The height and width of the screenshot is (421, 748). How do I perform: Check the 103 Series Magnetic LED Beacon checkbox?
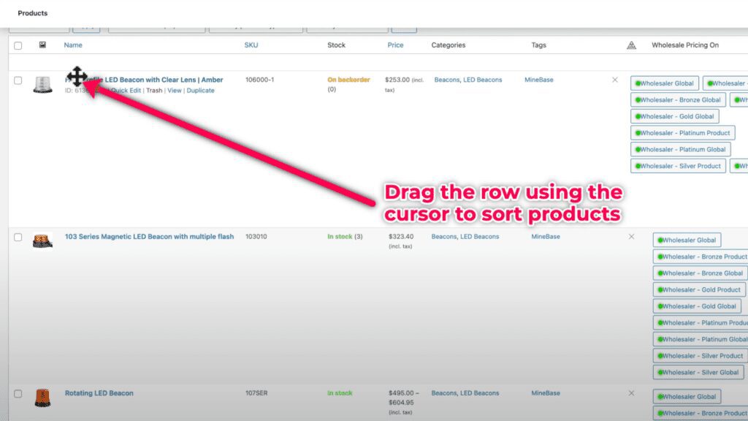17,237
